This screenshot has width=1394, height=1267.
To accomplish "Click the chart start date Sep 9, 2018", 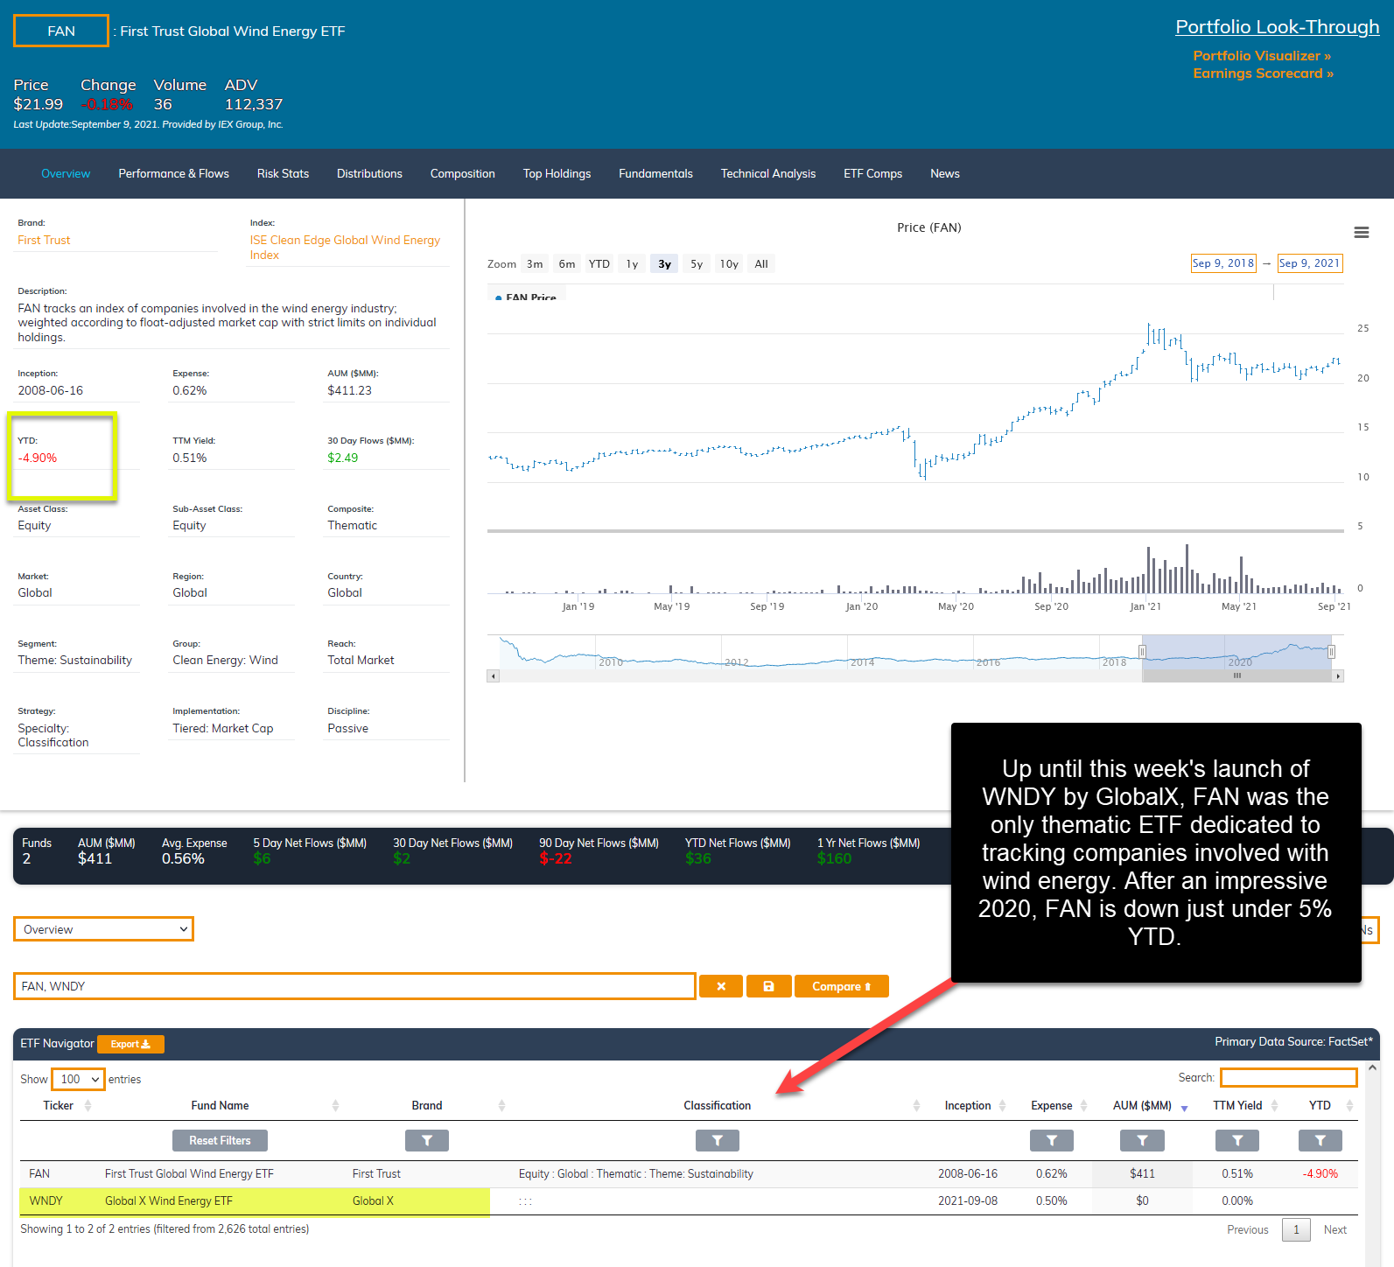I will (x=1223, y=263).
